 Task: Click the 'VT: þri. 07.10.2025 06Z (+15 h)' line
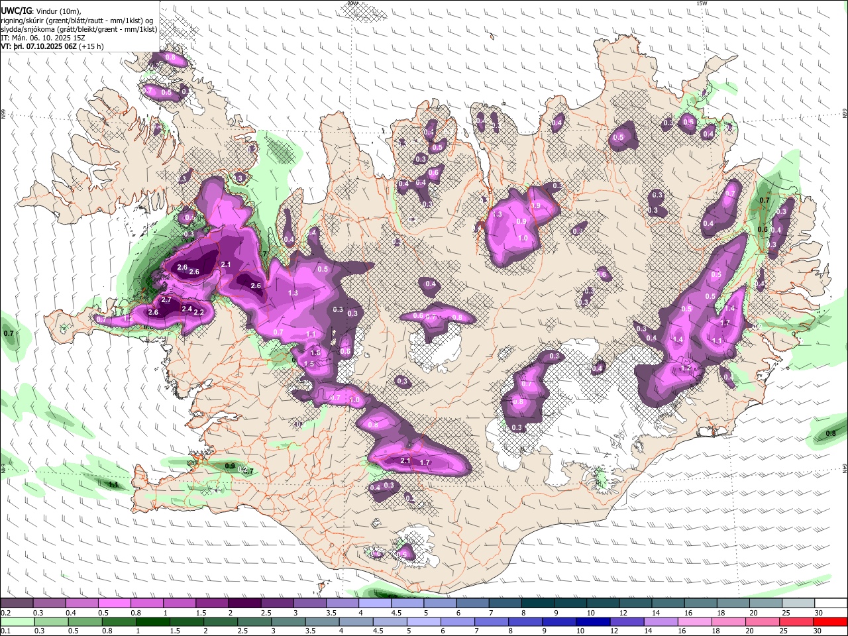[52, 46]
